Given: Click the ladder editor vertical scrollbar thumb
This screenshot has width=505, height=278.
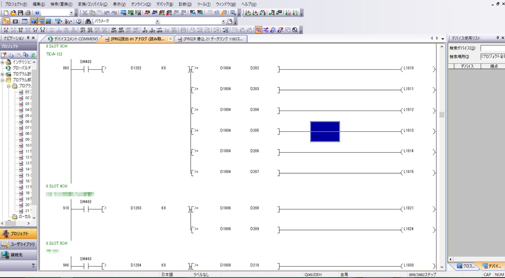Looking at the screenshot, I should (442, 115).
